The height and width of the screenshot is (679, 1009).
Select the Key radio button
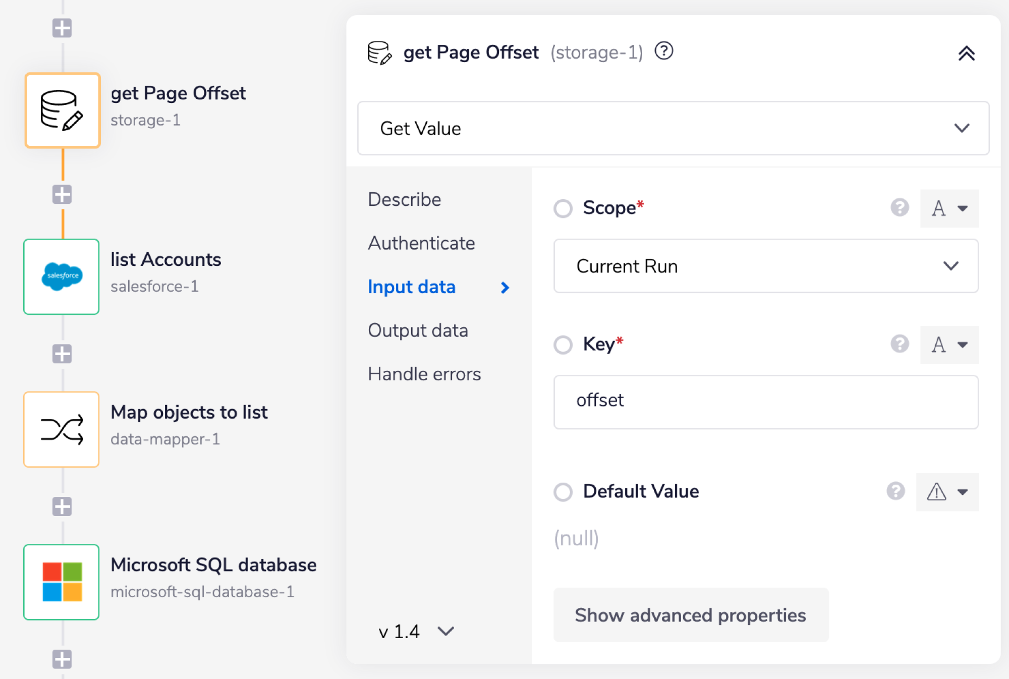pos(563,345)
